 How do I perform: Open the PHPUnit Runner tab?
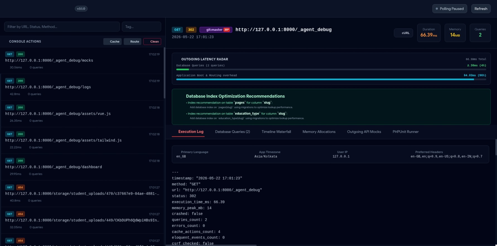(x=406, y=132)
